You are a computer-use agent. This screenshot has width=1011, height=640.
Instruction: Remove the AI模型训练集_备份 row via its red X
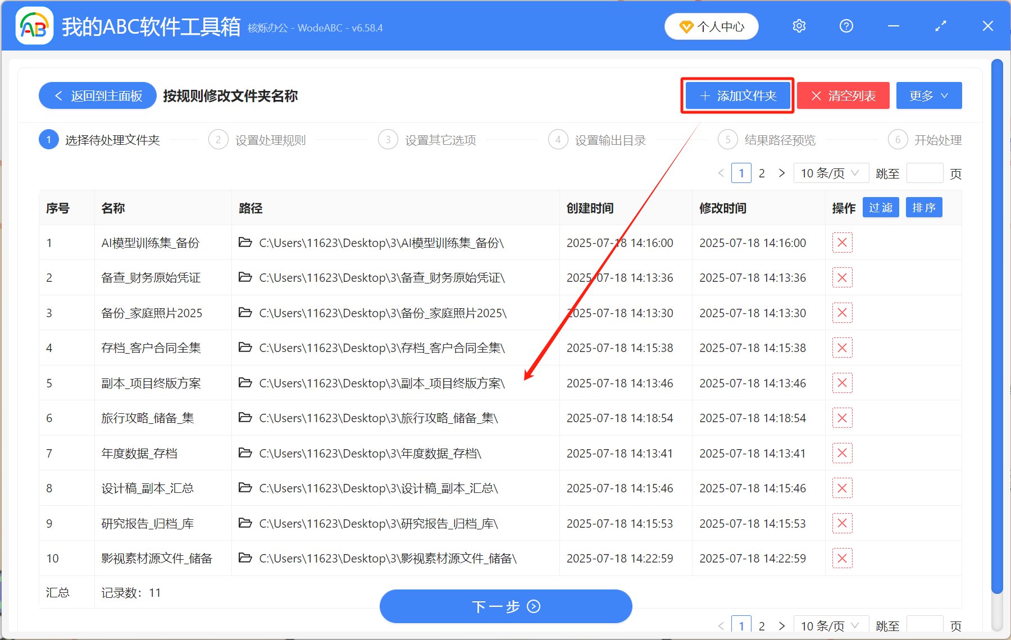click(x=842, y=243)
